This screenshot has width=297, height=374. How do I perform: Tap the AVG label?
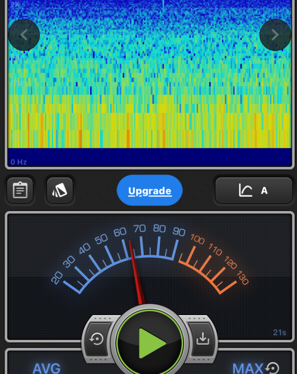click(46, 368)
